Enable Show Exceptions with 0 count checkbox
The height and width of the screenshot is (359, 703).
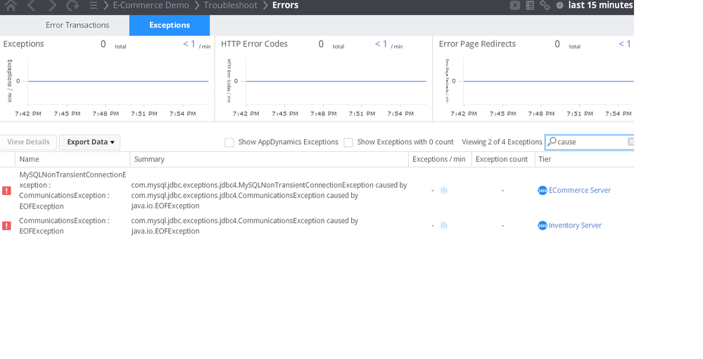coord(348,142)
